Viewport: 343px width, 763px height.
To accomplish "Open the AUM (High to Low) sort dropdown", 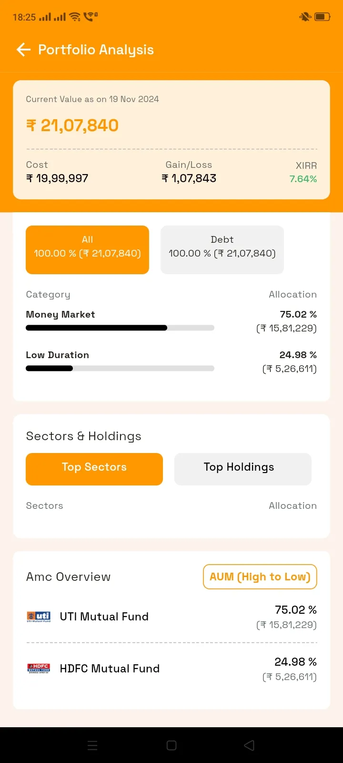I will coord(260,577).
